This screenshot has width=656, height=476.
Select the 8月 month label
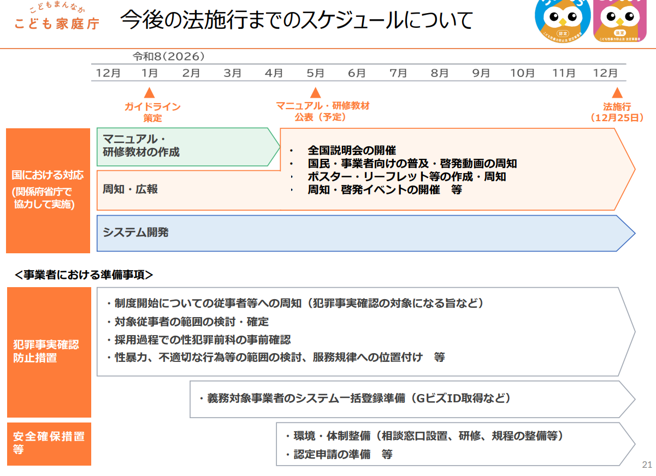[440, 73]
